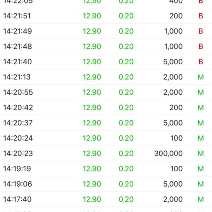Click the 2,000 volume at 14:17:40
212x212 pixels.
173,199
